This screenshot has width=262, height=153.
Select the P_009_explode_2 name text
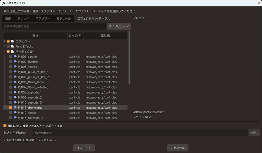30,97
